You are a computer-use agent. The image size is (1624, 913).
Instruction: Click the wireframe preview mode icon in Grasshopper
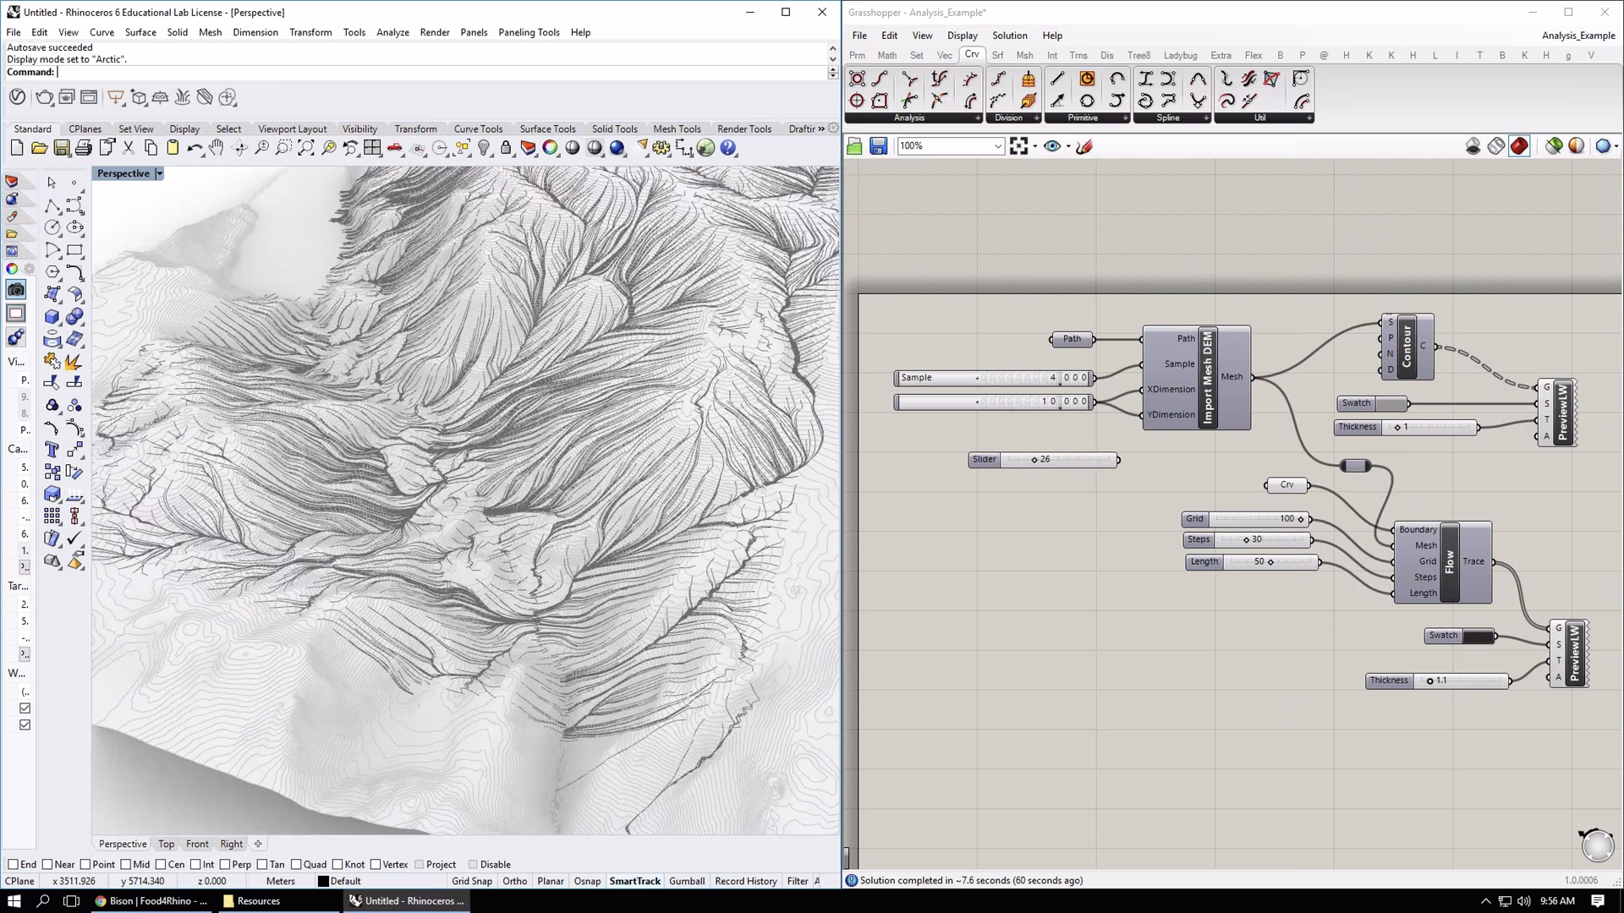point(1496,146)
